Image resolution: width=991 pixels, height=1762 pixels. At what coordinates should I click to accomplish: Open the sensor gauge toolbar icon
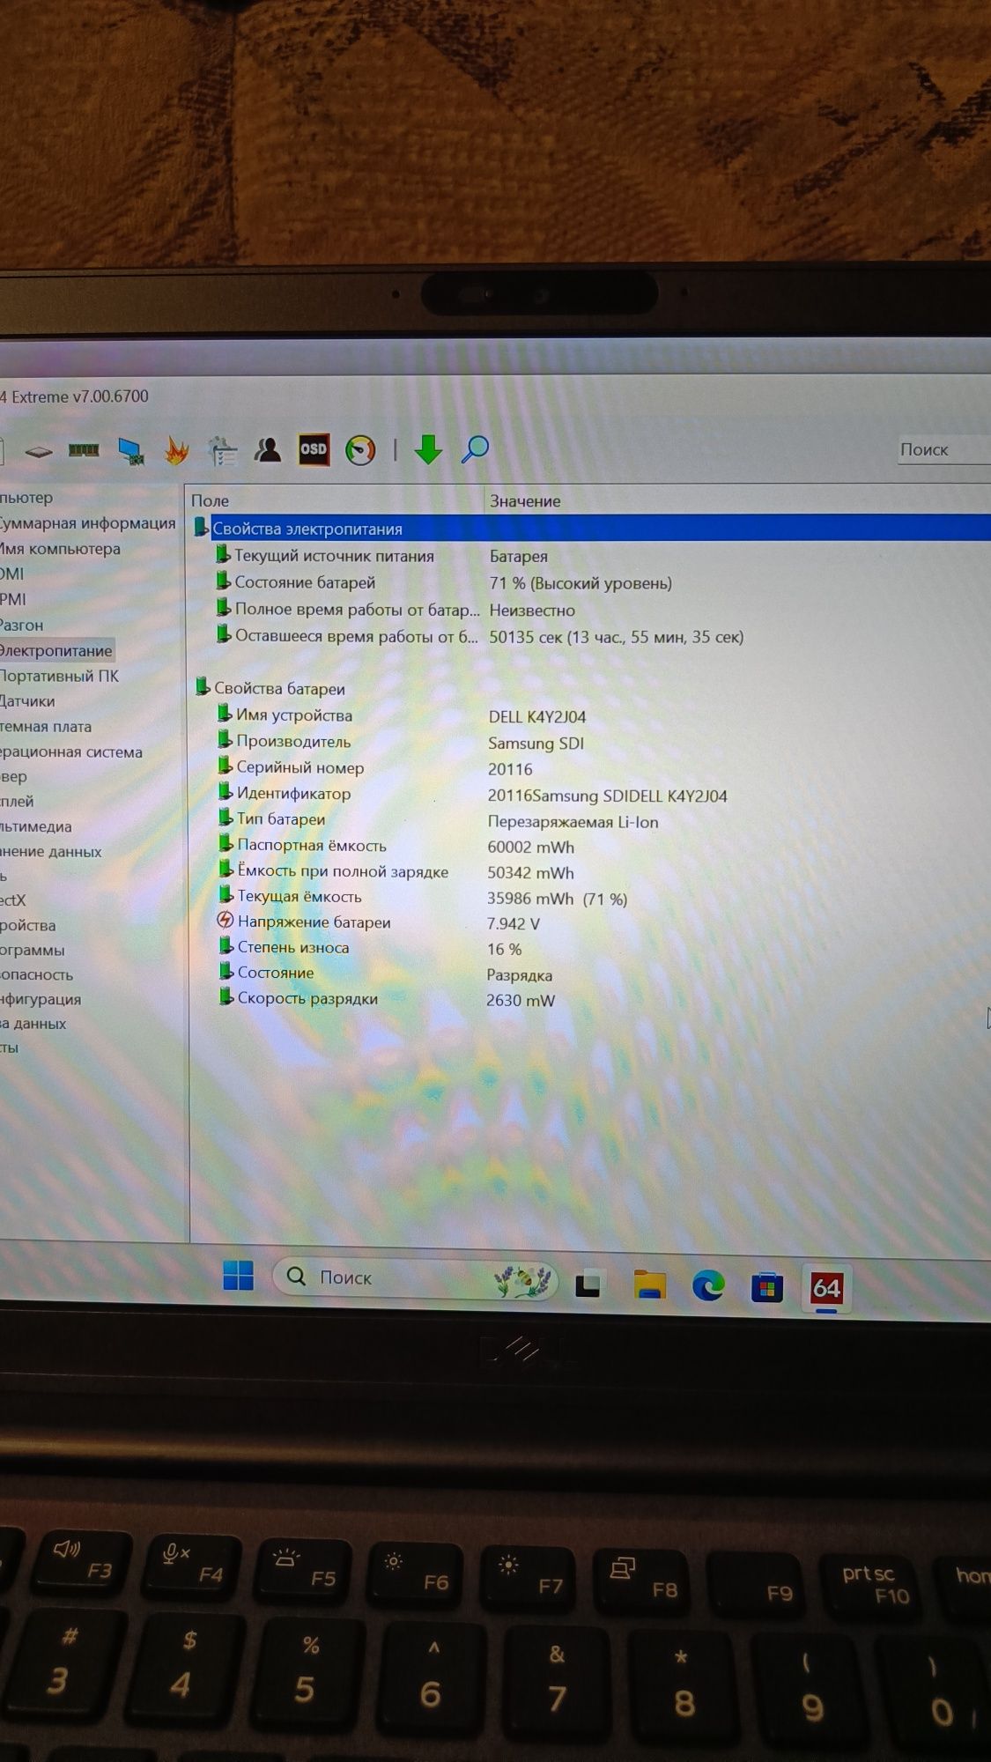pyautogui.click(x=360, y=450)
